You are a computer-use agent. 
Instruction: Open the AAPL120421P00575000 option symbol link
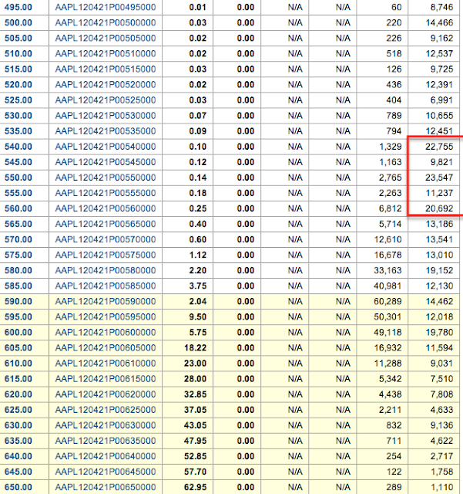click(106, 255)
